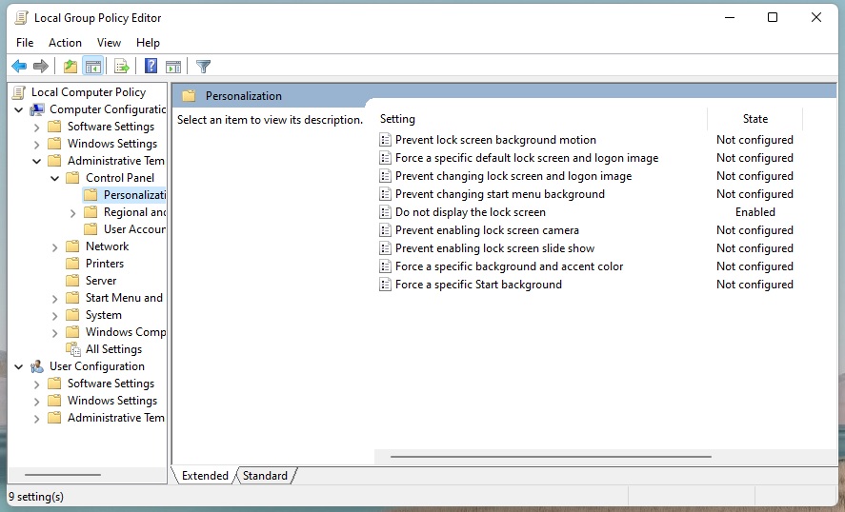The width and height of the screenshot is (845, 512).
Task: Toggle Show/Hide Action Pane icon
Action: (x=173, y=67)
